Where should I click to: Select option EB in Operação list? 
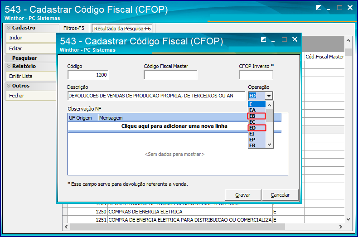(x=257, y=116)
